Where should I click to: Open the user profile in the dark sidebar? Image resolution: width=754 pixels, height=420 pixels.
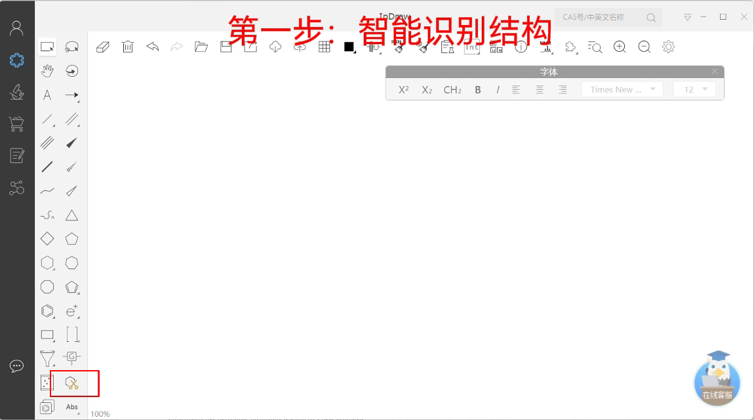(x=16, y=28)
